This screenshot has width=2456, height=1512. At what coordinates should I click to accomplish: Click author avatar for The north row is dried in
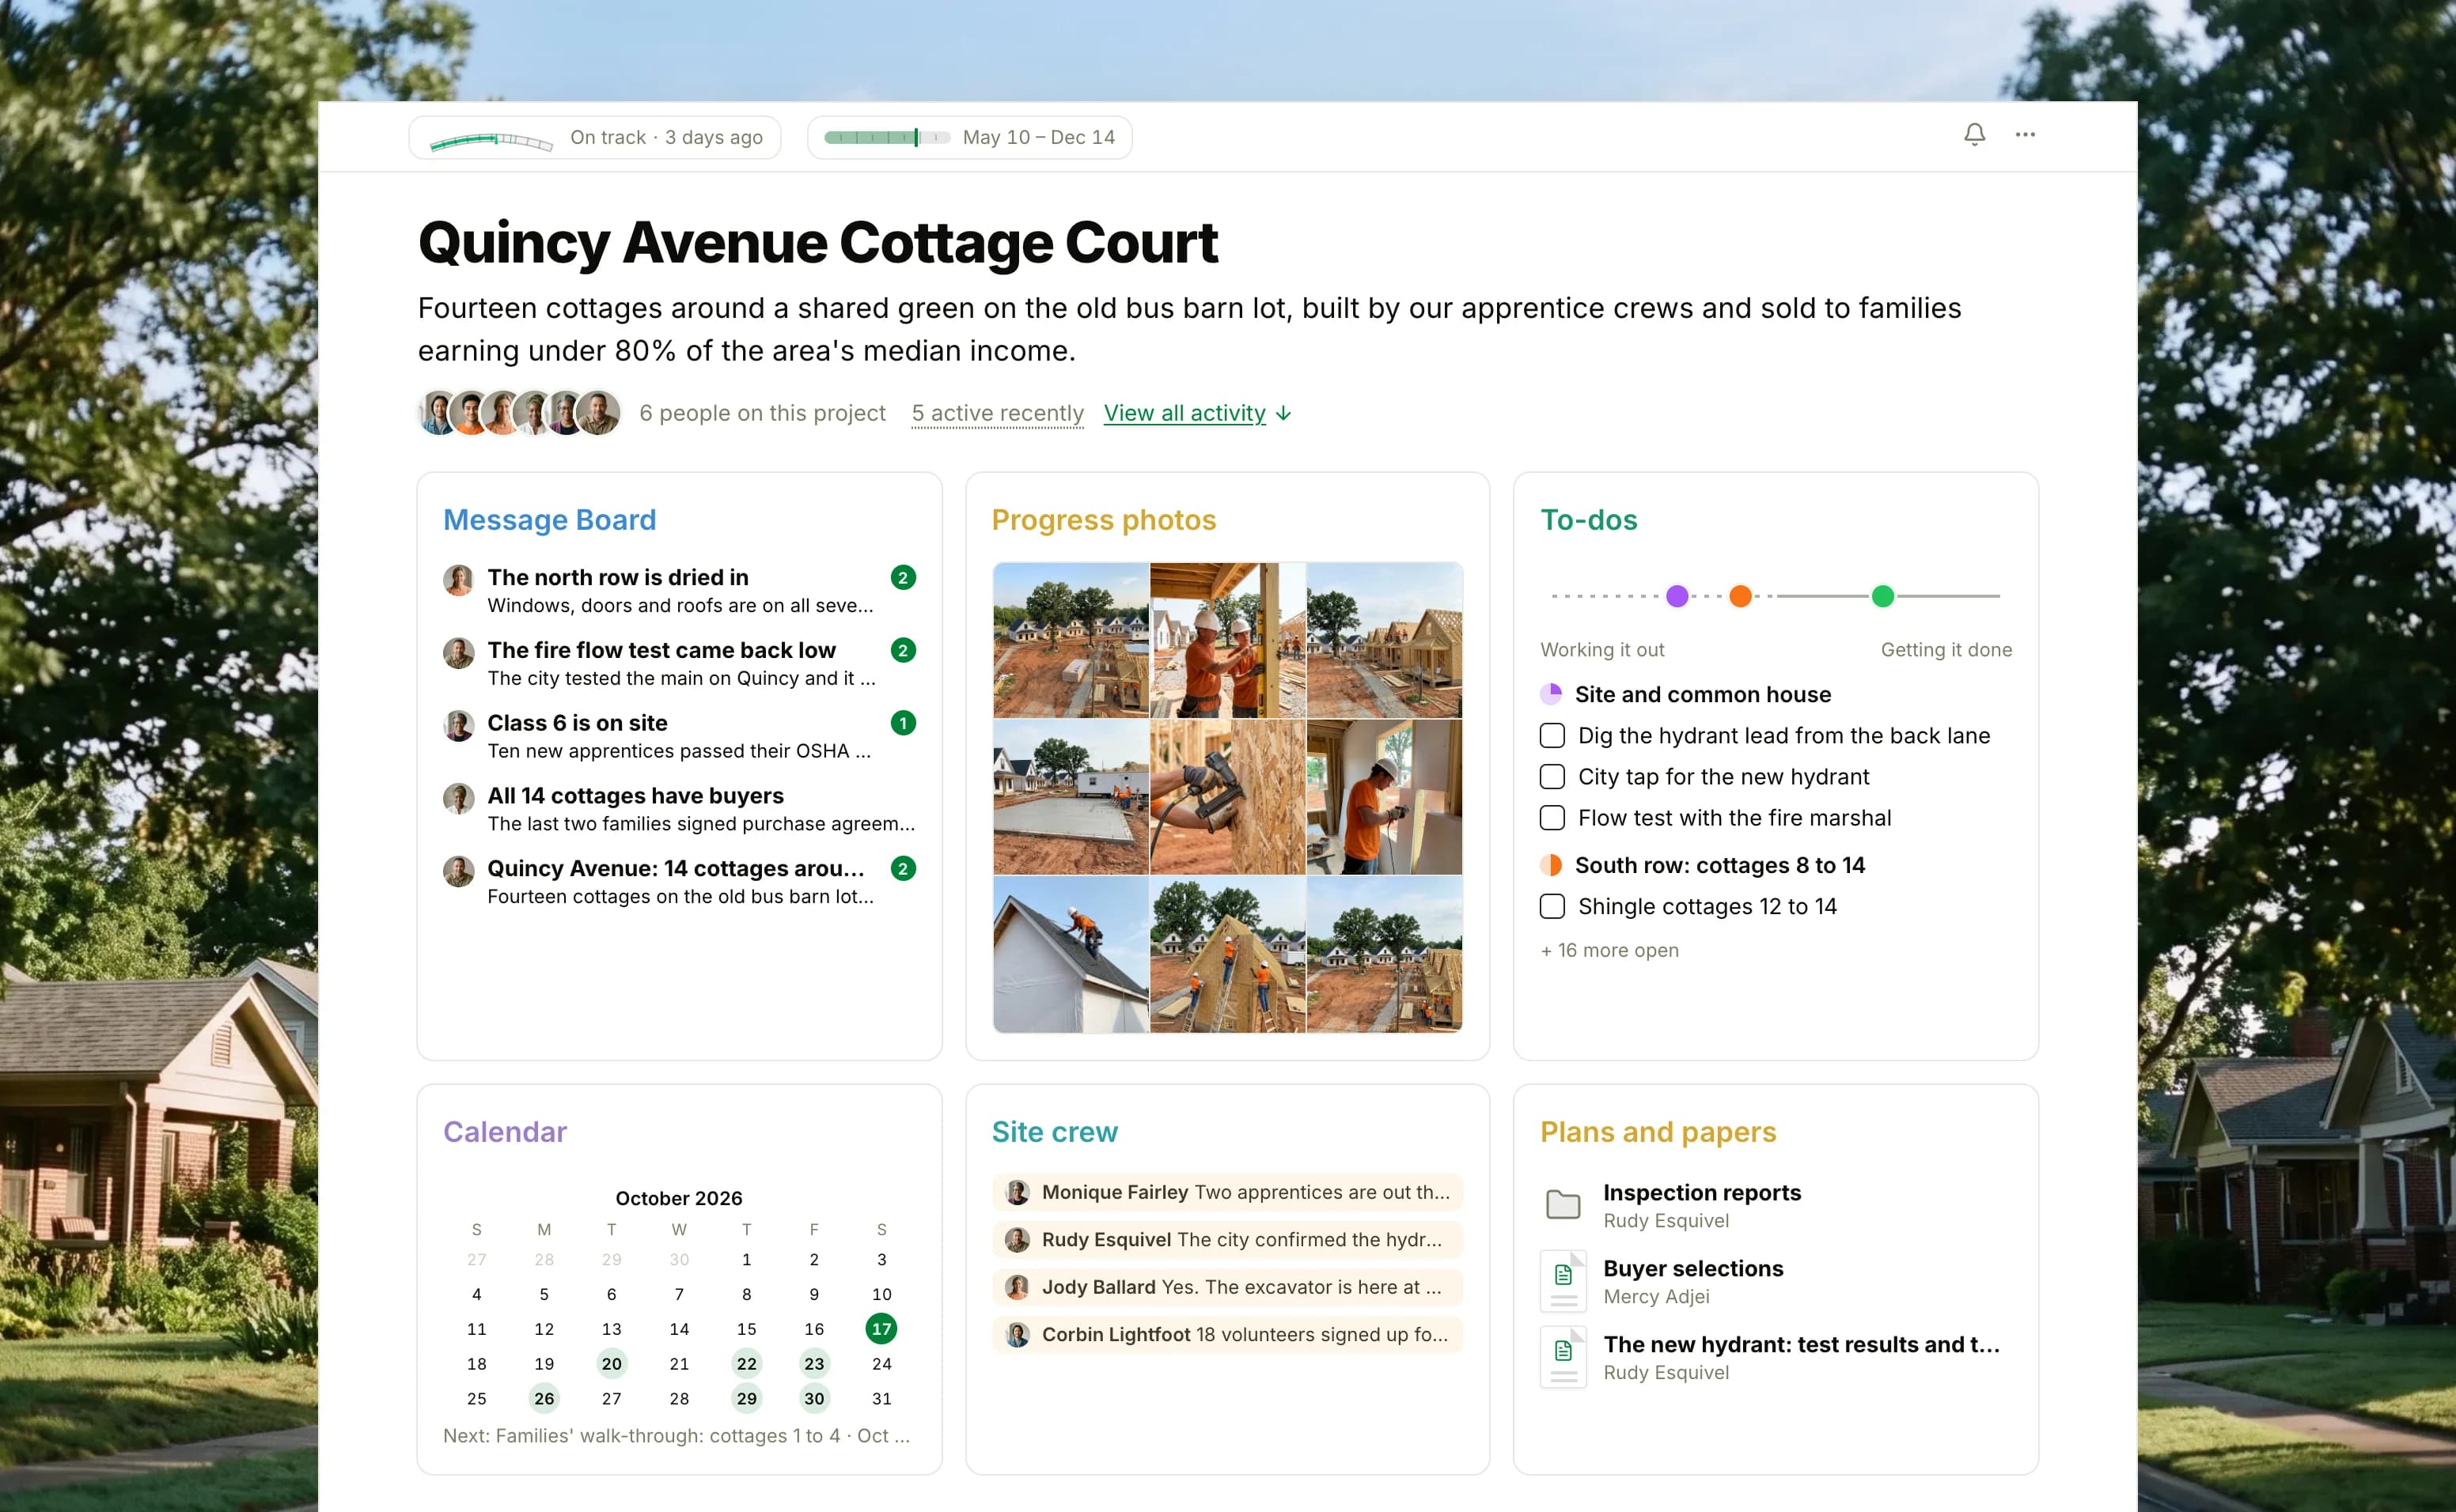(458, 580)
